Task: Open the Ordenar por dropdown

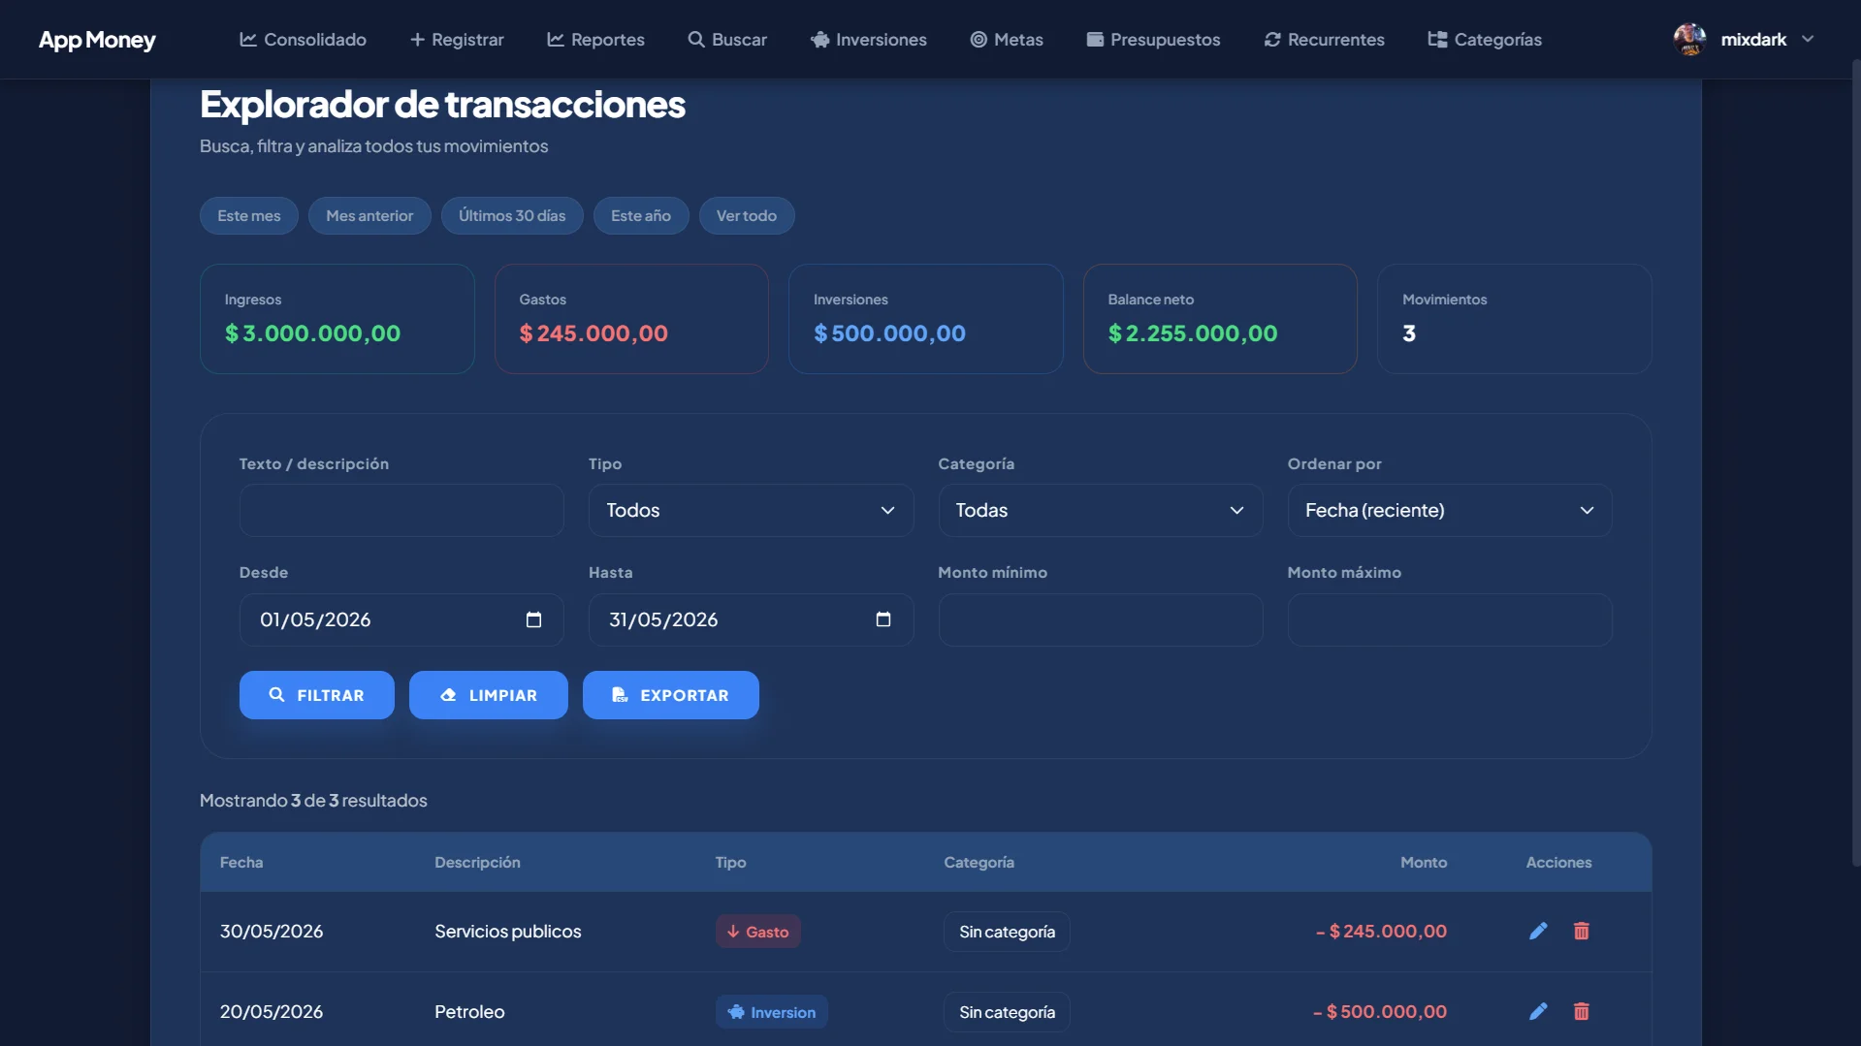Action: [1449, 510]
